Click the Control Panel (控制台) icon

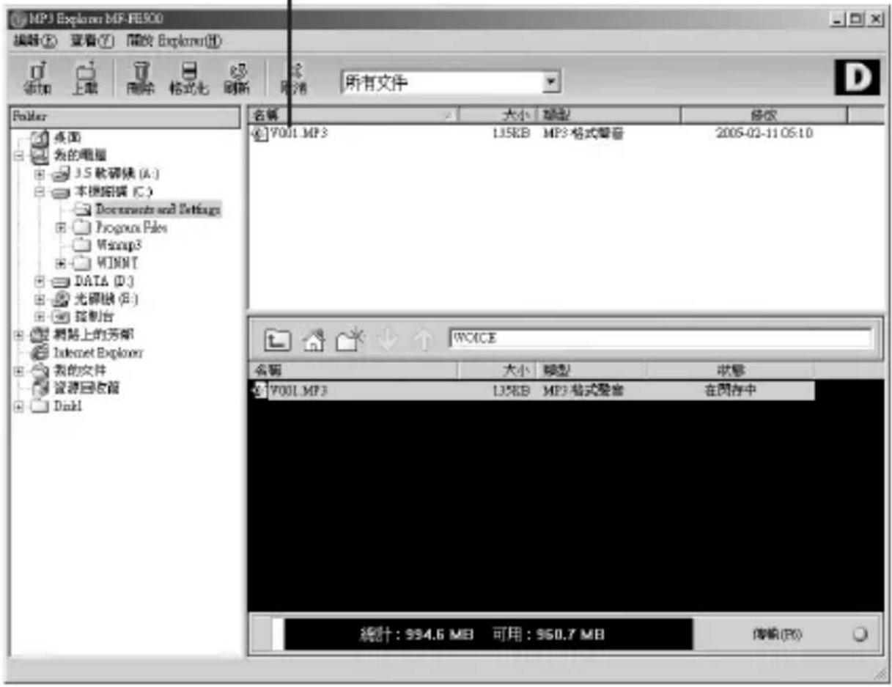click(x=62, y=317)
